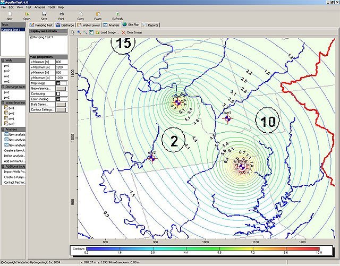Click pw2 water level measurement icon

pyautogui.click(x=6, y=113)
